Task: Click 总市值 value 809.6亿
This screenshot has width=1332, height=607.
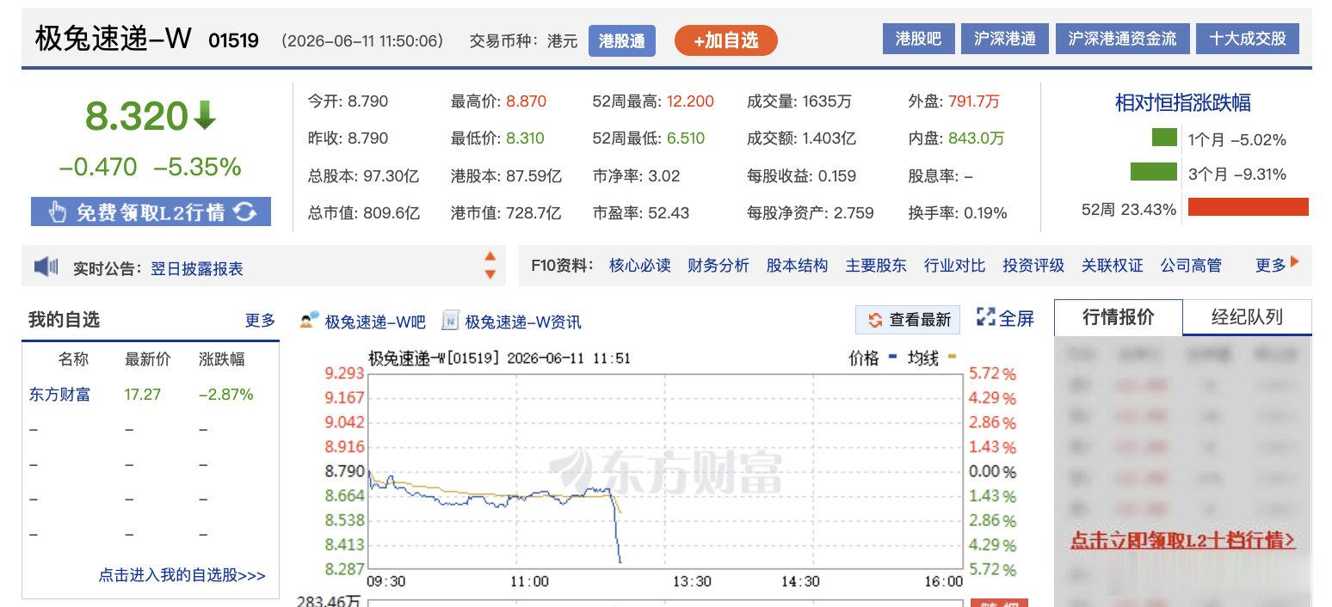Action: [392, 213]
